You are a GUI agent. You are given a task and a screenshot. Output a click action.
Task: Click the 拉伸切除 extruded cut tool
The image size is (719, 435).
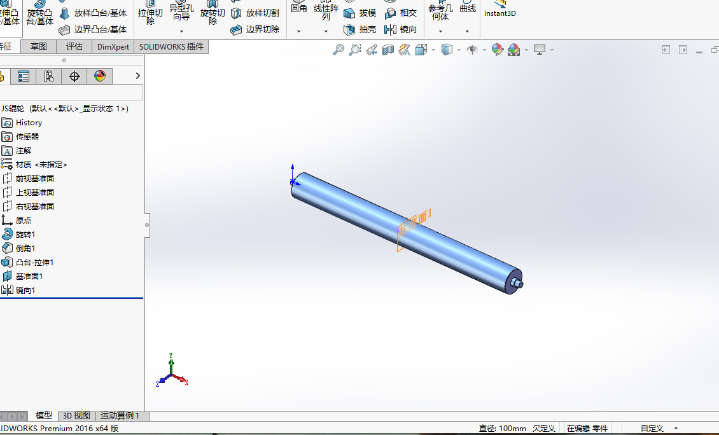(150, 13)
